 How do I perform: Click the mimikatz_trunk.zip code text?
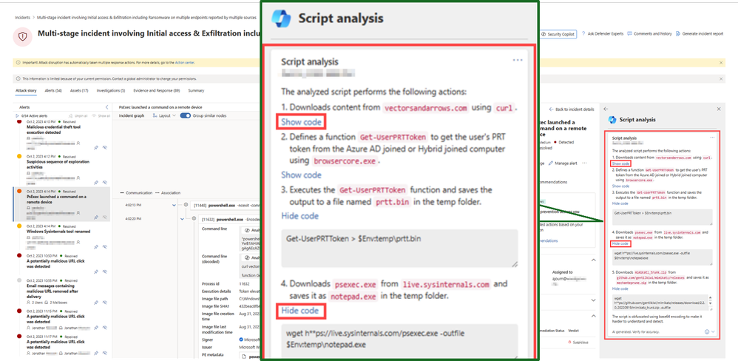[649, 272]
